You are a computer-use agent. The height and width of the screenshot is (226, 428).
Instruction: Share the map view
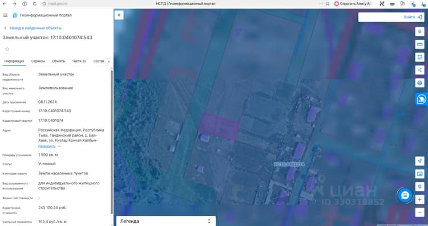420,70
